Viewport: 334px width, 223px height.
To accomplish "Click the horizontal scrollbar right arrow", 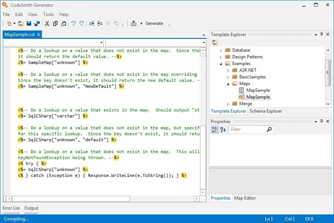I will click(x=196, y=199).
